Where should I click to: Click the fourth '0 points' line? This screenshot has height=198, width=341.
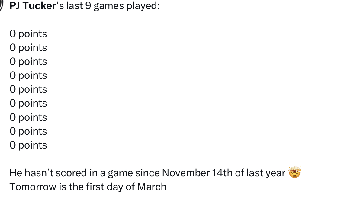[x=28, y=75]
